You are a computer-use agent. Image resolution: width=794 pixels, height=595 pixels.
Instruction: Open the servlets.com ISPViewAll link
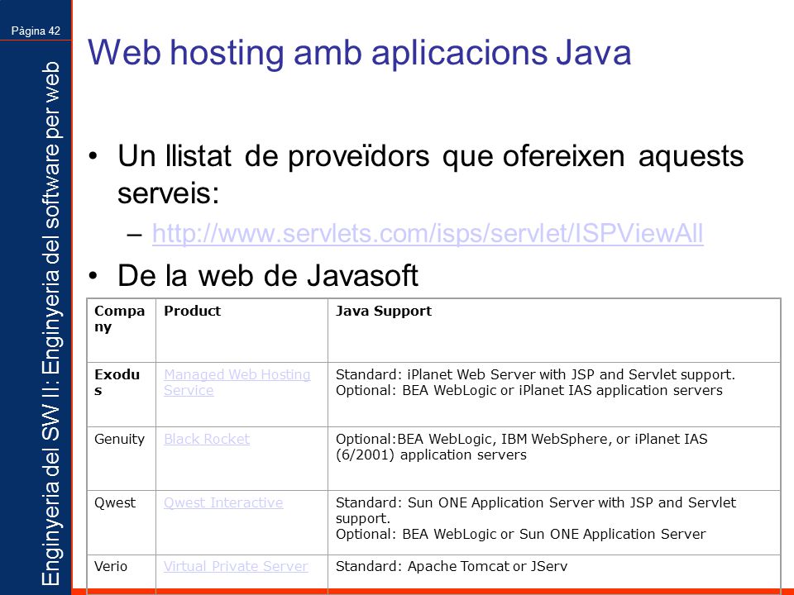[x=428, y=234]
